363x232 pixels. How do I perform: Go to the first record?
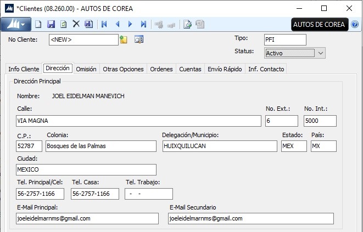(104, 24)
